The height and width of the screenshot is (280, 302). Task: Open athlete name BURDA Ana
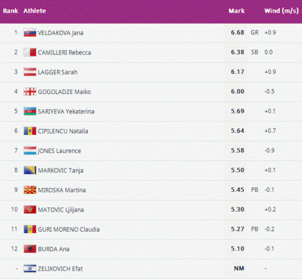(x=54, y=249)
